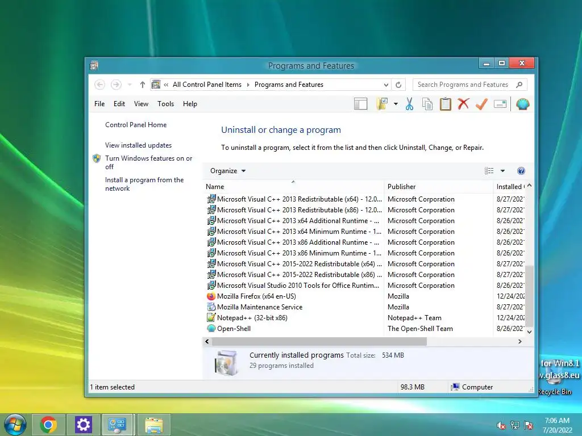Go to Control Panel Home
Viewport: 582px width, 436px height.
click(x=136, y=125)
